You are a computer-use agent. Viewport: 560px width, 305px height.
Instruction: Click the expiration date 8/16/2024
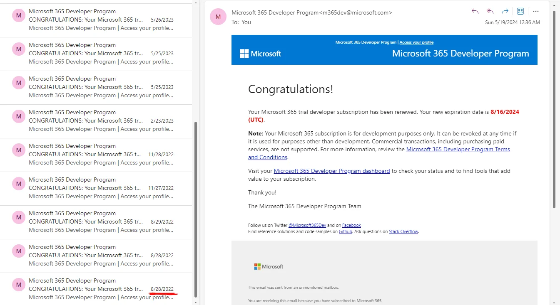(505, 112)
